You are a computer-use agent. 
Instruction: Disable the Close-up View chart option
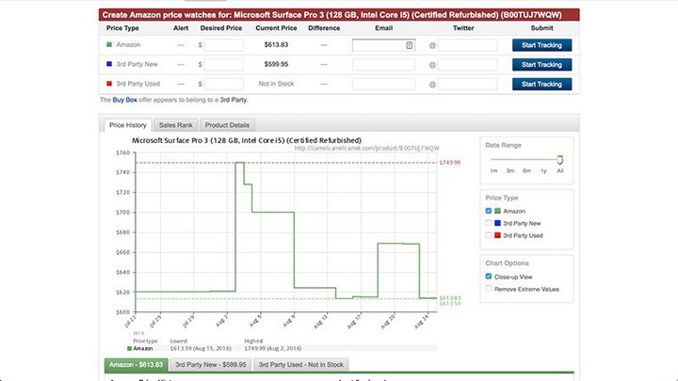[x=488, y=277]
